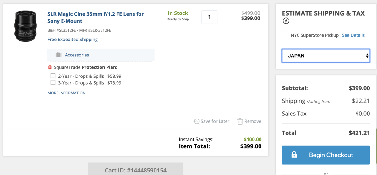Click the padlock icon on Begin Checkout

294,155
